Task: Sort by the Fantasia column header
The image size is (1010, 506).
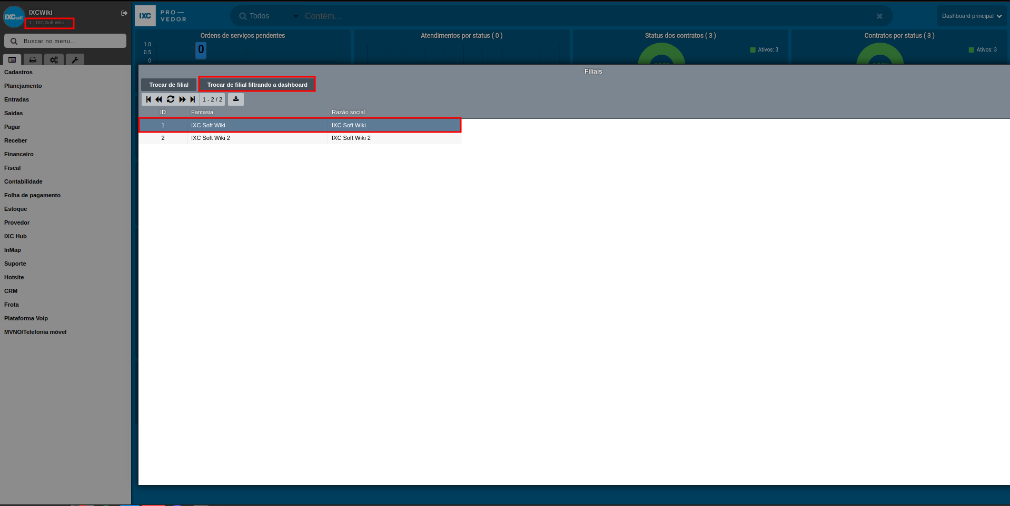Action: pyautogui.click(x=202, y=112)
